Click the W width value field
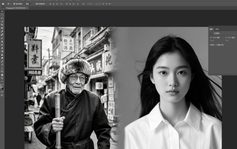237x149 pixels. coord(216,38)
